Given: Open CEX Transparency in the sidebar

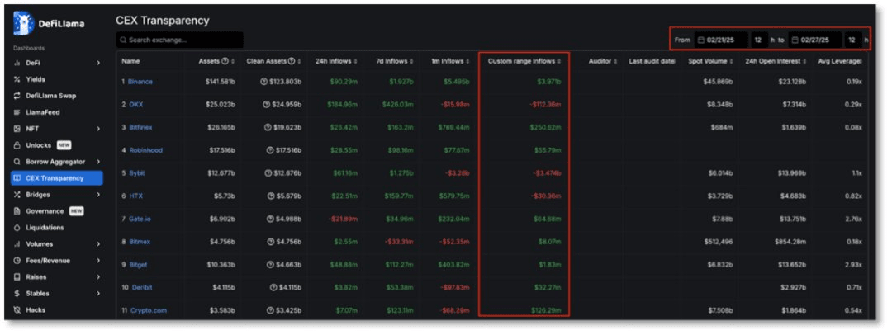Looking at the screenshot, I should tap(57, 178).
